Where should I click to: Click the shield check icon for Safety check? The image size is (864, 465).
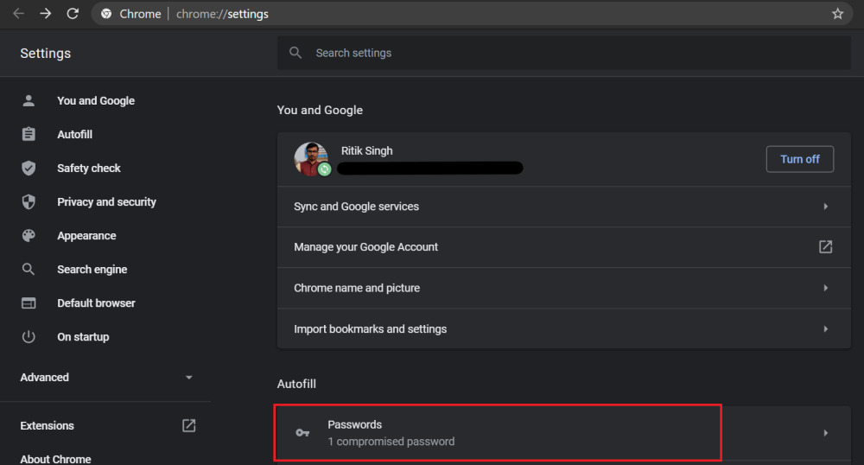click(x=29, y=168)
